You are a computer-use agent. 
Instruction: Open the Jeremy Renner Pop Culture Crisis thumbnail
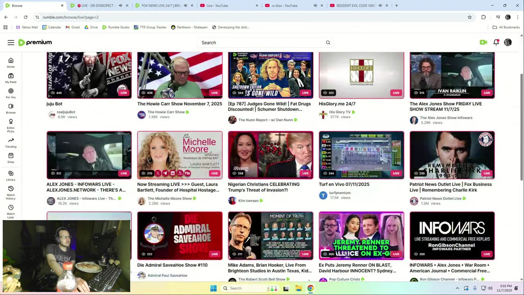[361, 236]
